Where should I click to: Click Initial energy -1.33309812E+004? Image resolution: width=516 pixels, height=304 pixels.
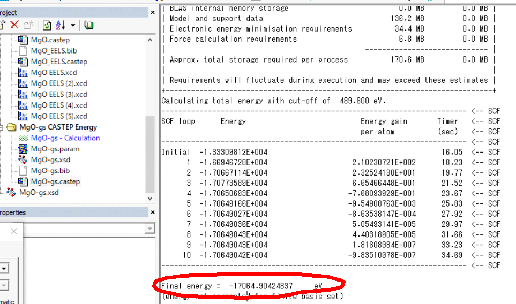coord(233,152)
